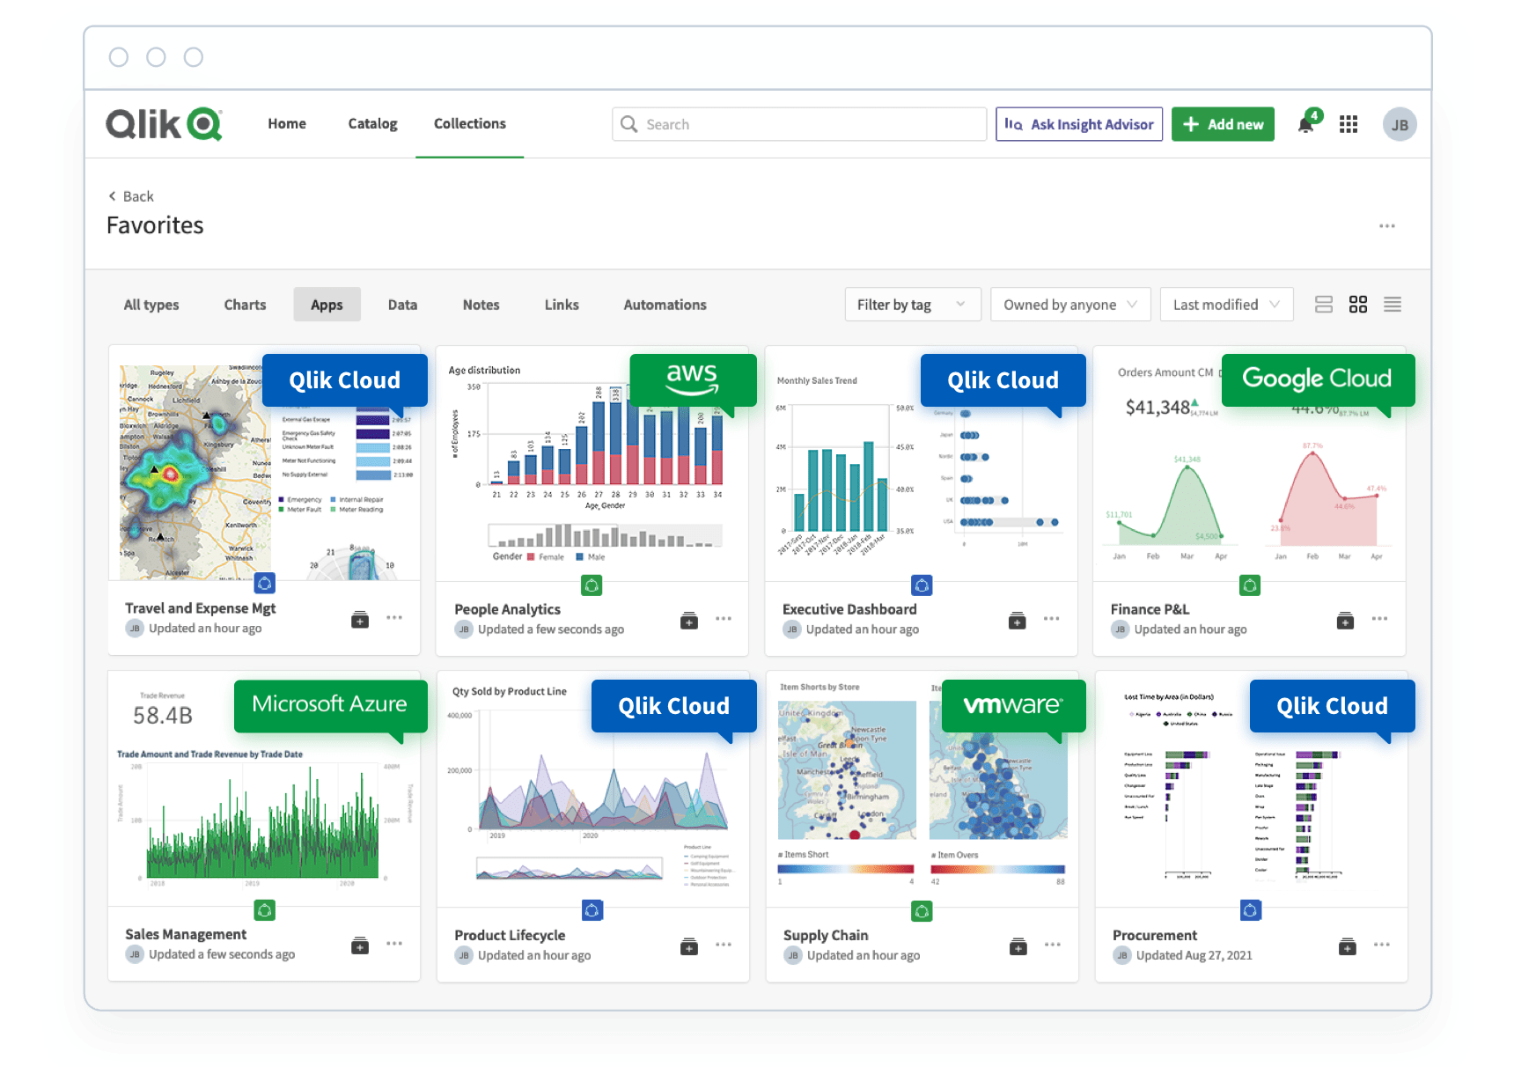Focus the Search input field
Image resolution: width=1514 pixels, height=1067 pixels.
point(799,124)
